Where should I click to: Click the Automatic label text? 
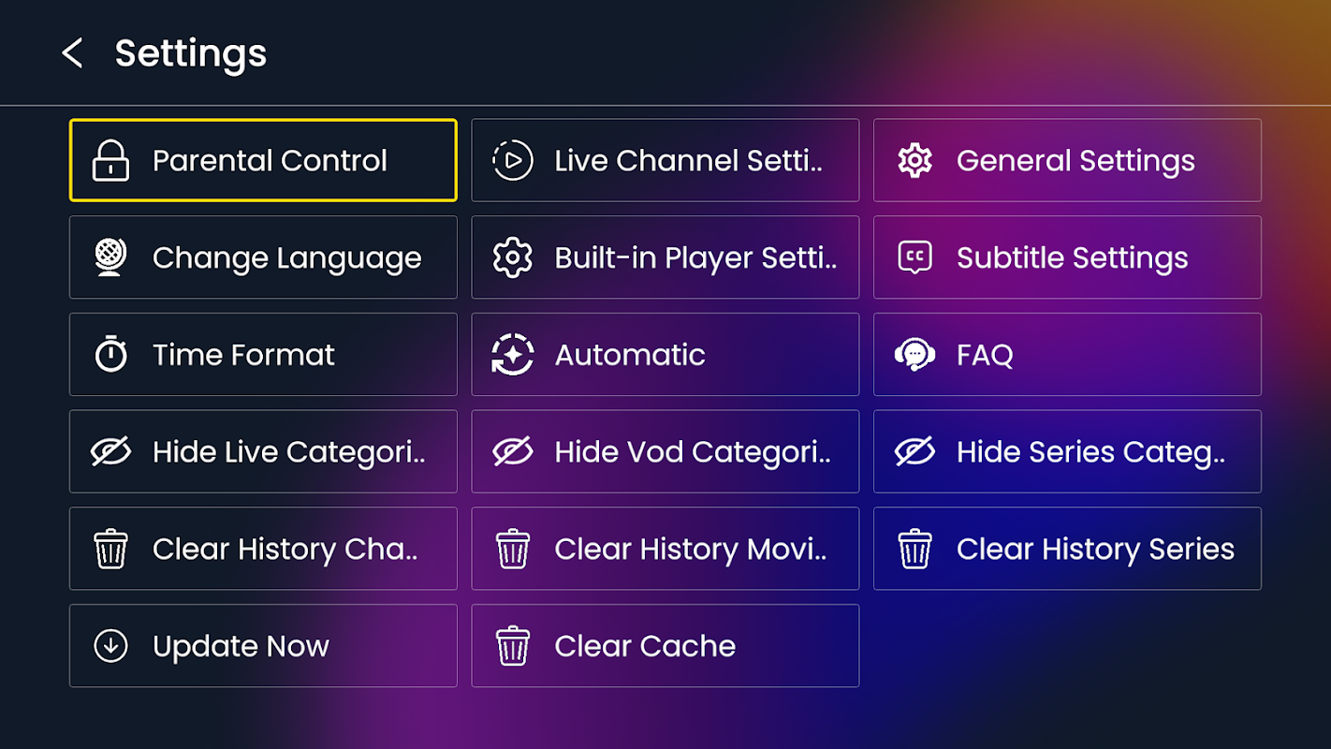pos(630,355)
